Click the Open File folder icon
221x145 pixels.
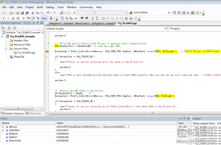17,13
